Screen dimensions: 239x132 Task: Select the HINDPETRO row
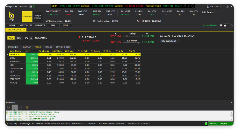pyautogui.click(x=75, y=62)
